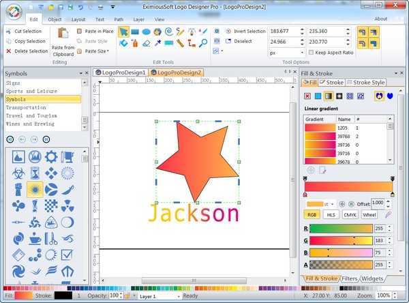Click Invert Selection

point(245,31)
